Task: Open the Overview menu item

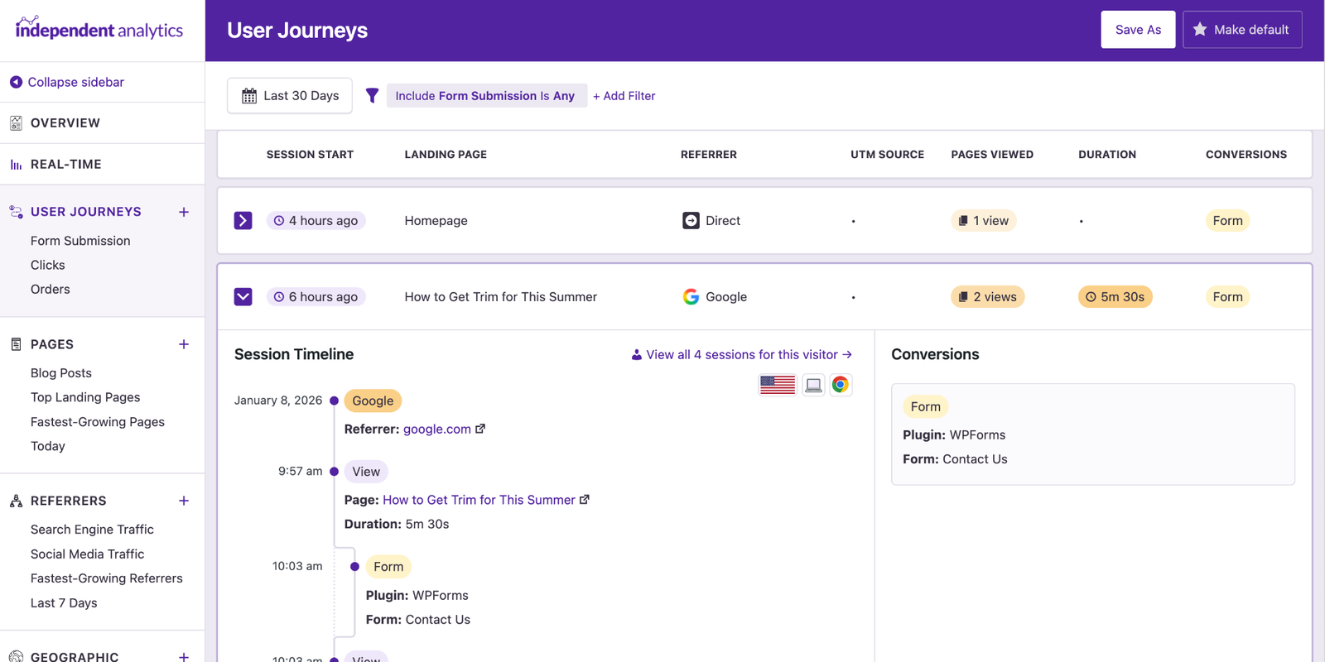Action: pyautogui.click(x=65, y=123)
